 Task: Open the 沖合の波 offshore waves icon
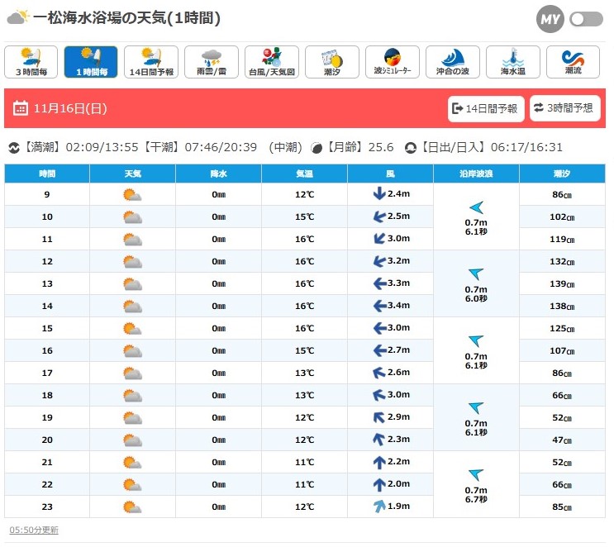pos(453,62)
